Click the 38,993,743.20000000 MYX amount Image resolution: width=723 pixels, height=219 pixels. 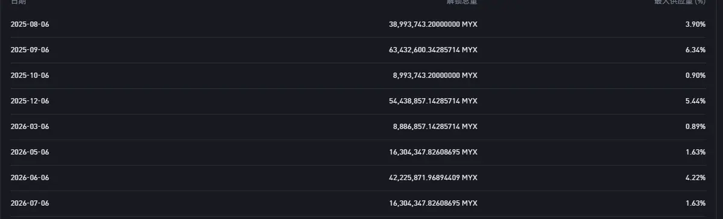coord(433,25)
